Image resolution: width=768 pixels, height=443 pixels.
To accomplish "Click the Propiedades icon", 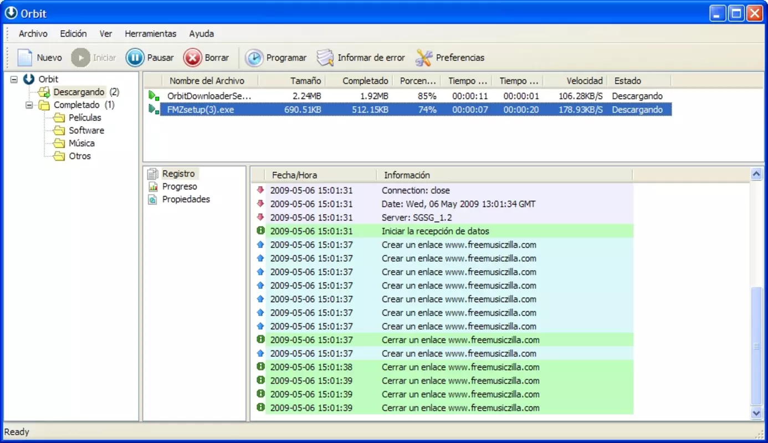I will (152, 199).
